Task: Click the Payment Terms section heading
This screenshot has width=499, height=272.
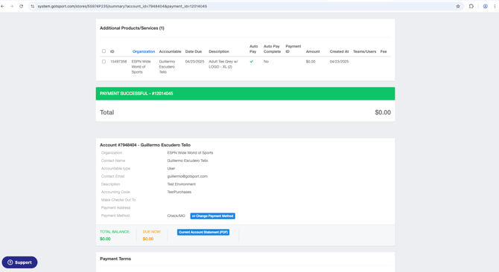Action: tap(115, 259)
